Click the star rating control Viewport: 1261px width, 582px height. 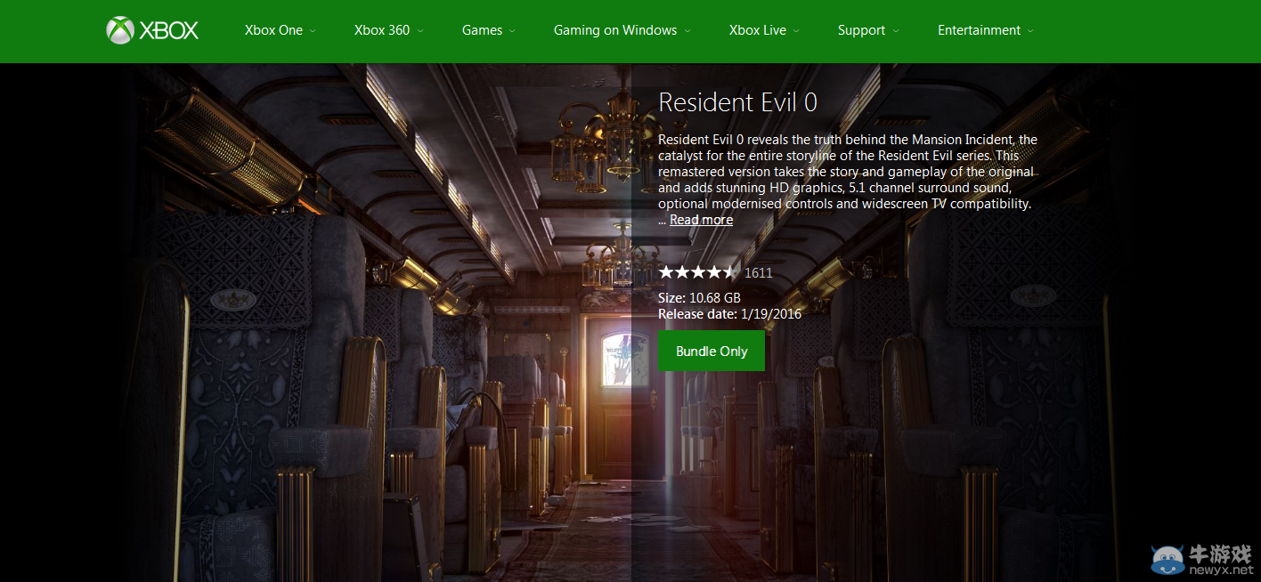(698, 271)
